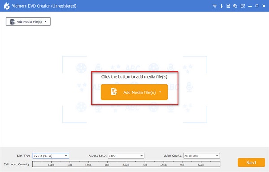The image size is (269, 172).
Task: Click the orange Next button
Action: 251,163
